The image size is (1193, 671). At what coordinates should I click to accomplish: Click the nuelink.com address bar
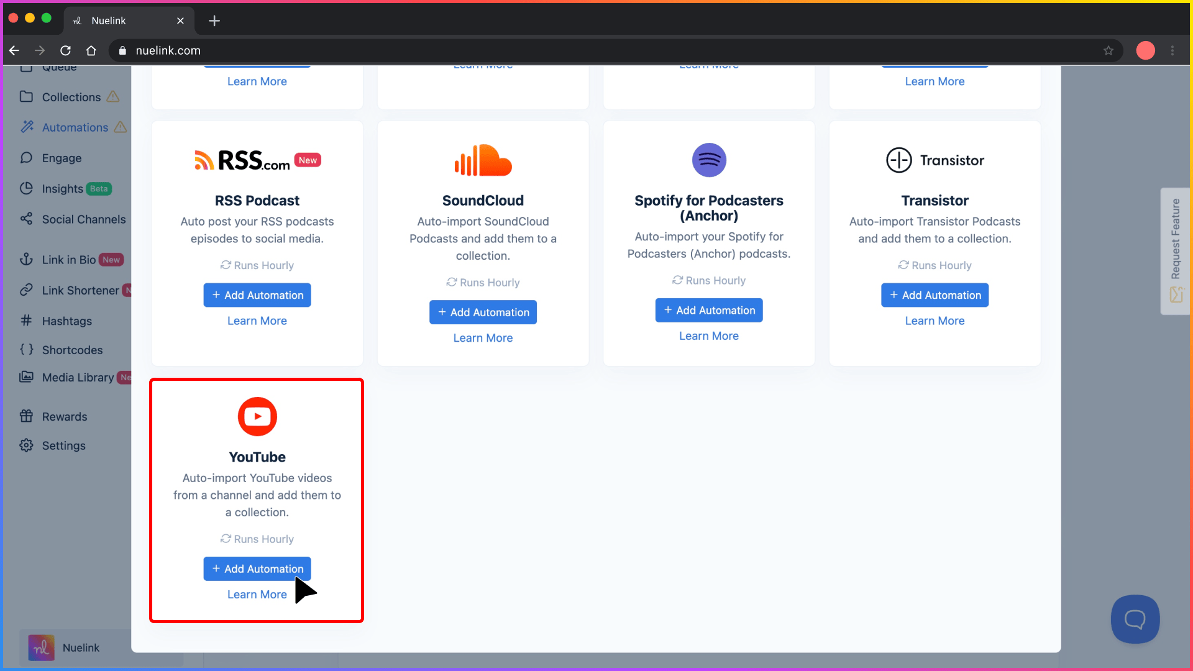coord(615,50)
